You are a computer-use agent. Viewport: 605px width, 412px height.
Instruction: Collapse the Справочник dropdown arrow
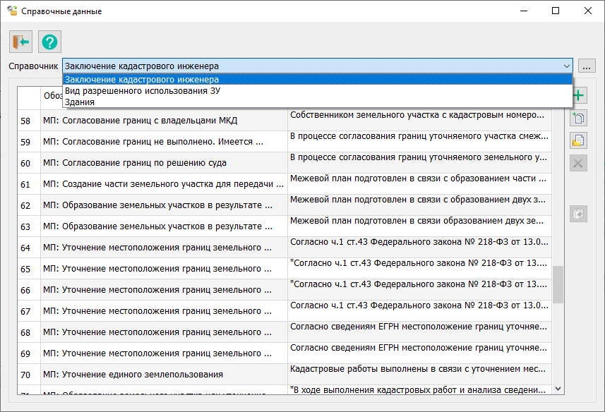pyautogui.click(x=566, y=66)
